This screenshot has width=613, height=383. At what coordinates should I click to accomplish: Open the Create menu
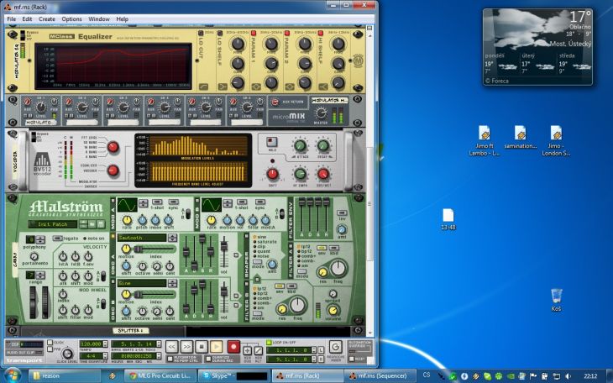(46, 18)
